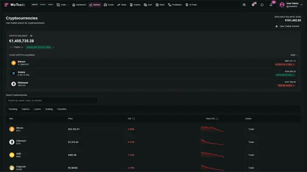Click the Ethereum holding loss badge
Screen dimensions: 307x172
tap(286, 85)
